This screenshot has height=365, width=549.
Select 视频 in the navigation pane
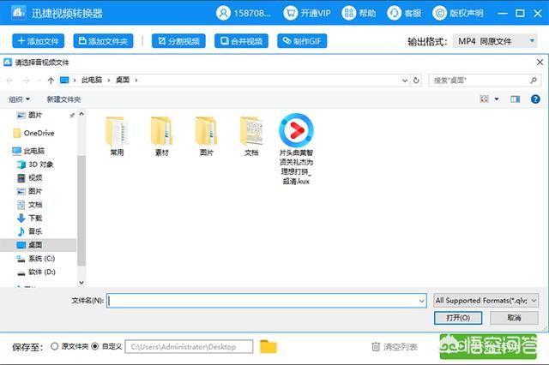coord(30,177)
